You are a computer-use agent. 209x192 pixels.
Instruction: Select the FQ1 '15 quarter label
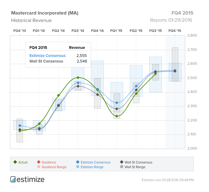click(116, 31)
